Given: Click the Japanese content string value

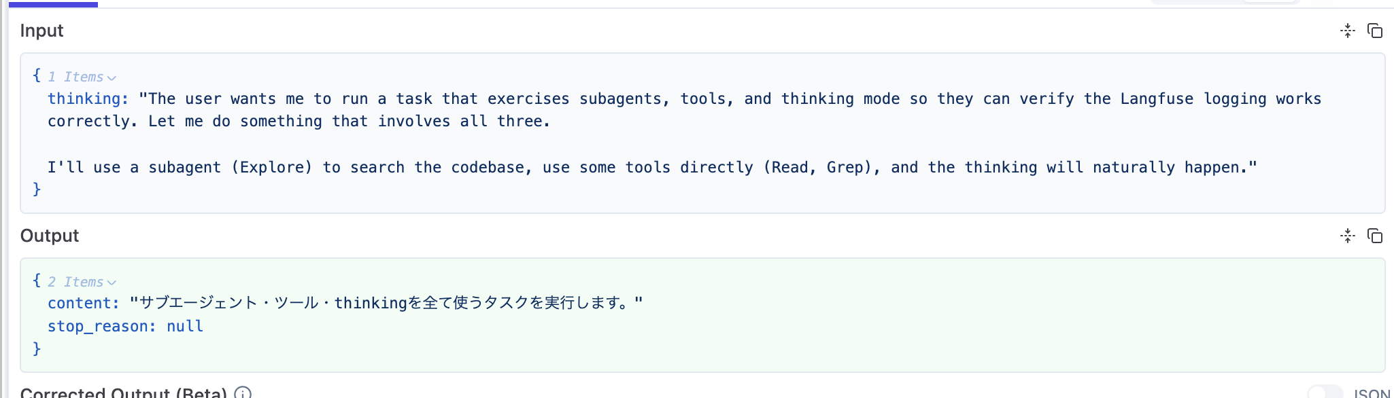Looking at the screenshot, I should click(388, 303).
